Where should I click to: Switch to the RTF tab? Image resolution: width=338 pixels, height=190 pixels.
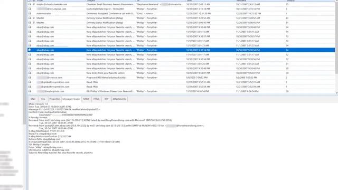[107, 99]
